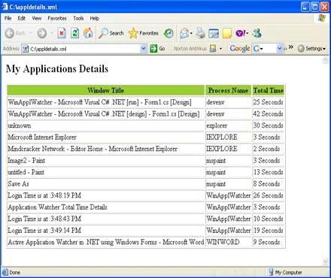Open the View menu

pyautogui.click(x=37, y=18)
